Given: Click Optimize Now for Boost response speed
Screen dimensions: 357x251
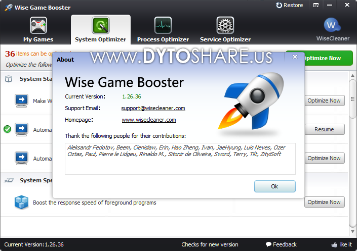Looking at the screenshot, I should pyautogui.click(x=325, y=202).
